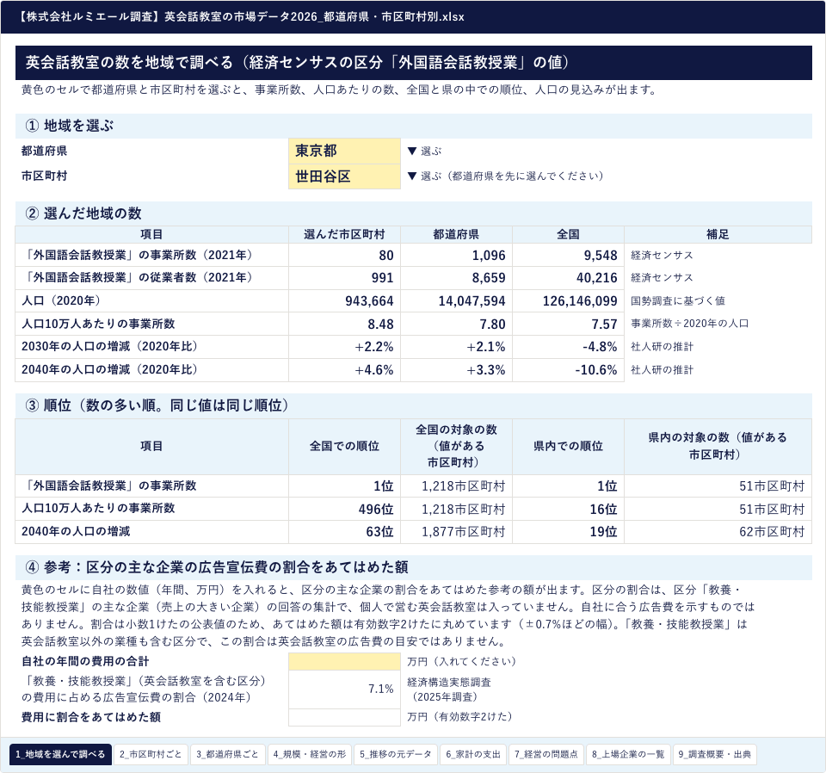The image size is (826, 773).
Task: Switch to the 2_市区町村ごと sheet tab
Action: 150,755
